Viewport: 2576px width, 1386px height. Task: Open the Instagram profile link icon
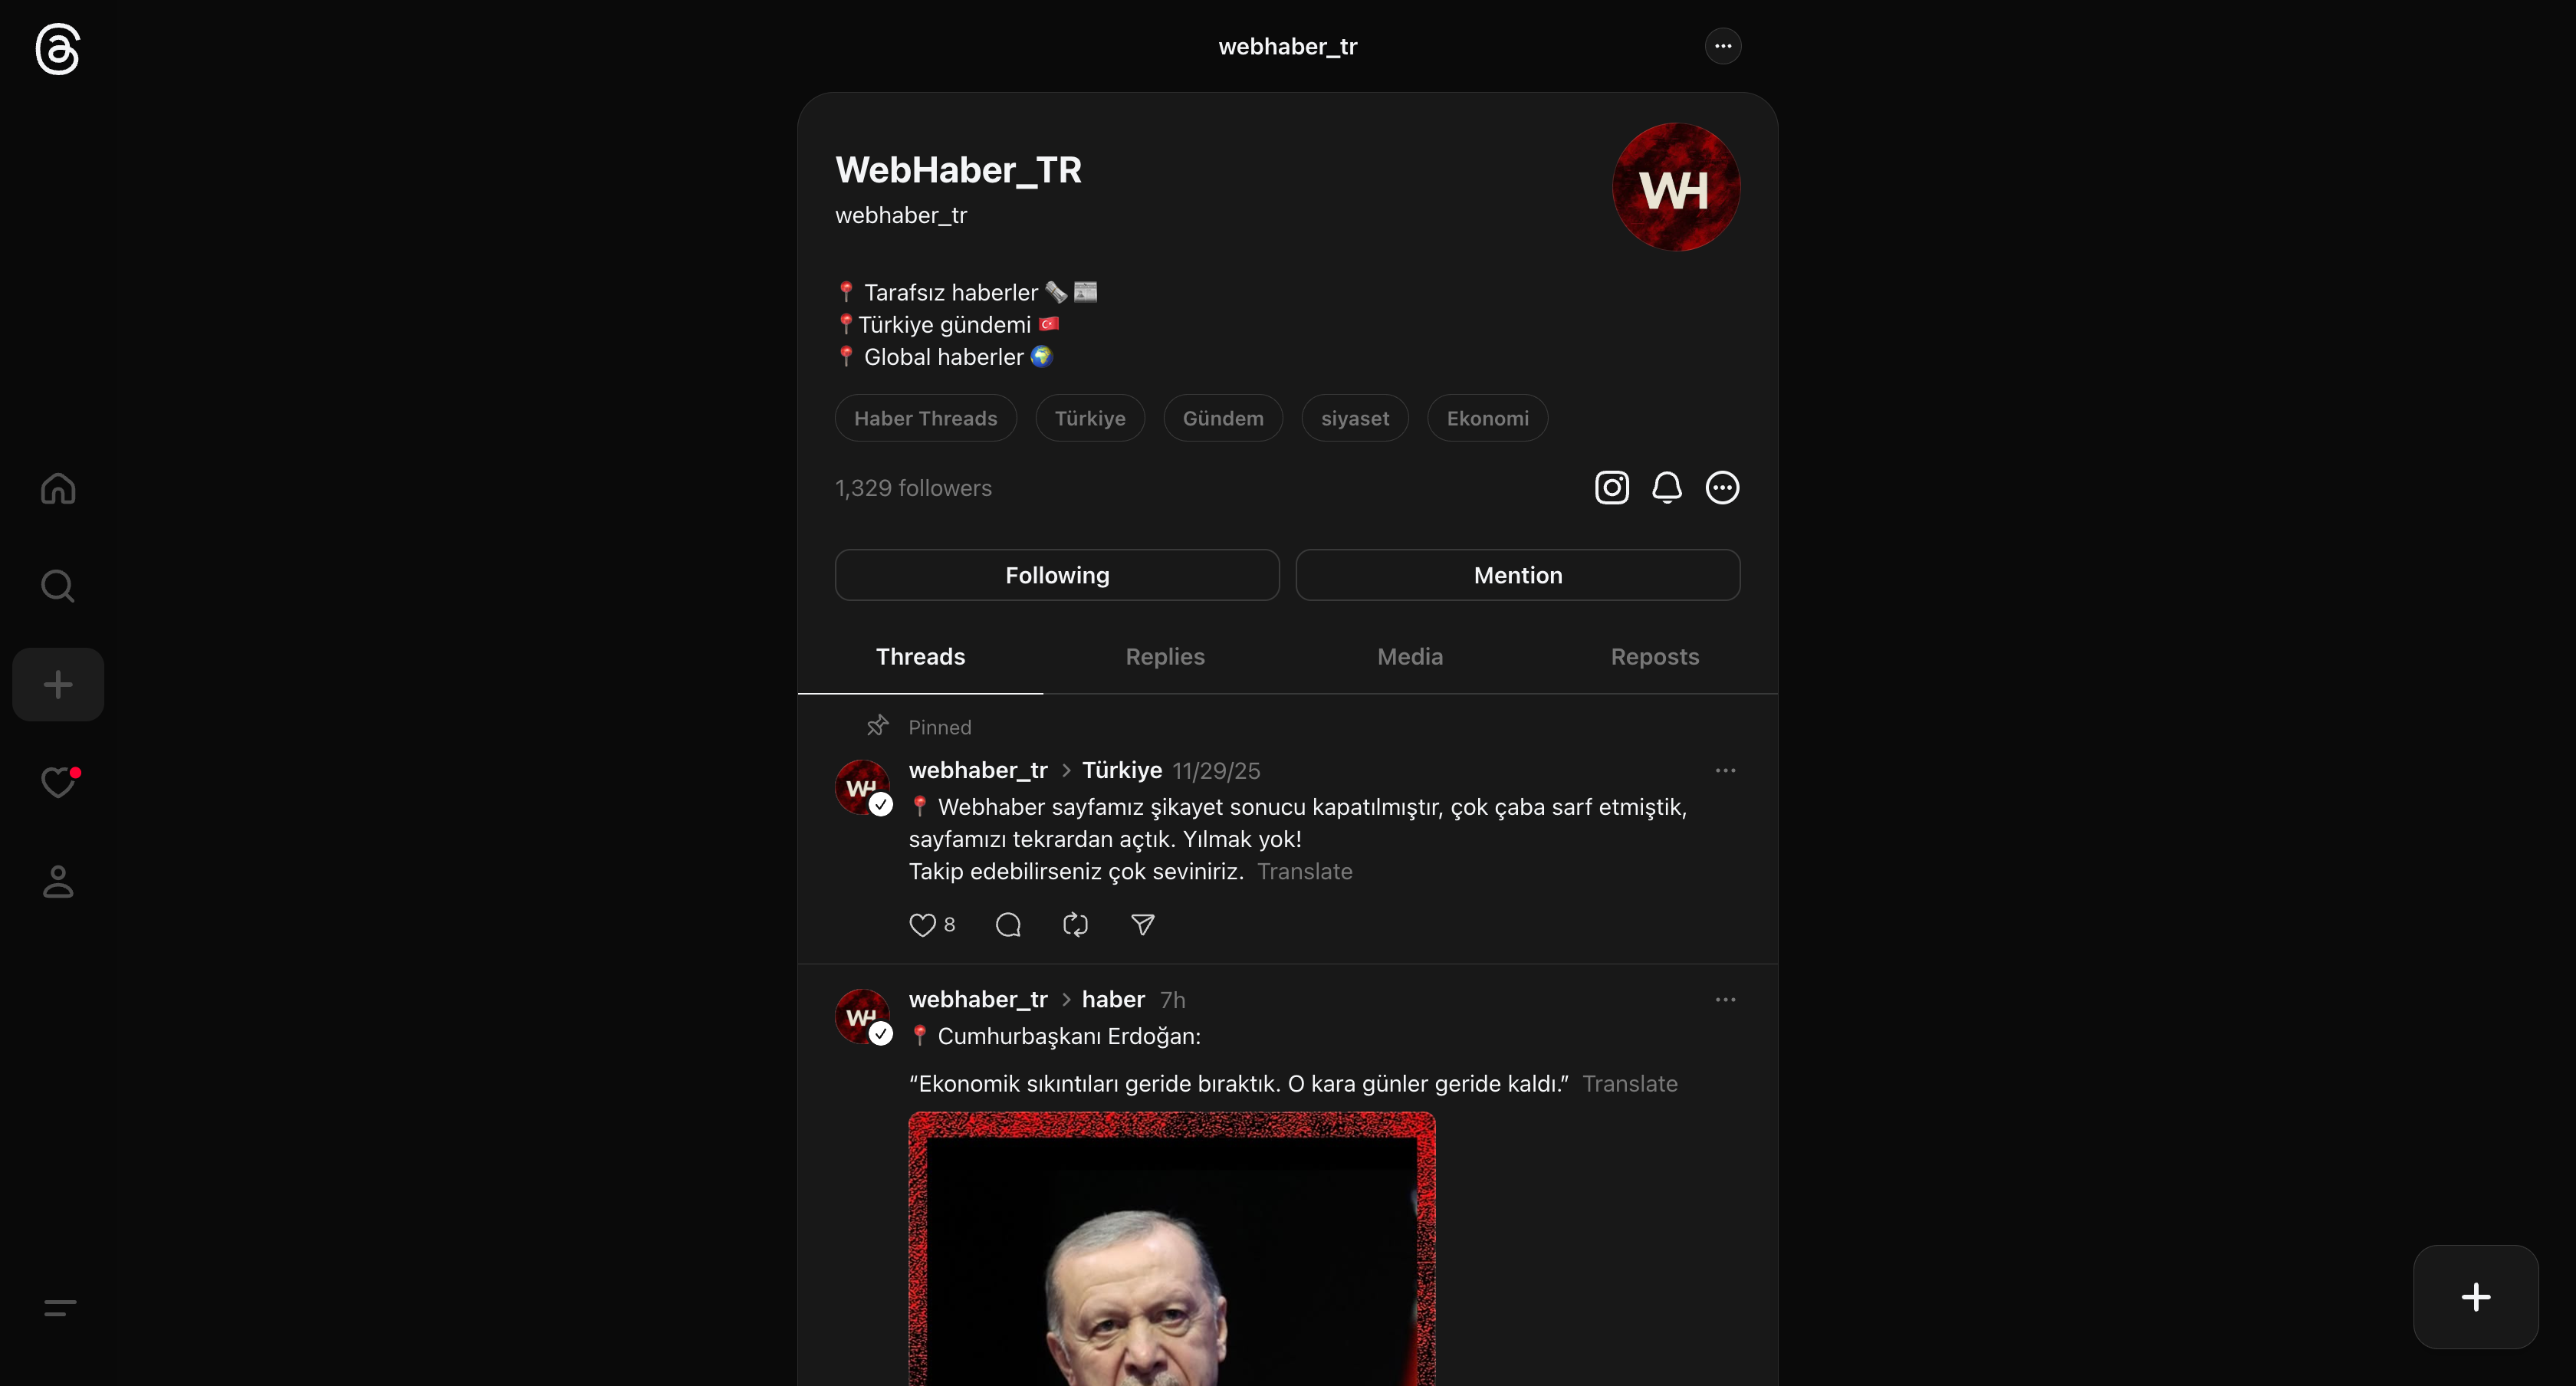[x=1611, y=487]
